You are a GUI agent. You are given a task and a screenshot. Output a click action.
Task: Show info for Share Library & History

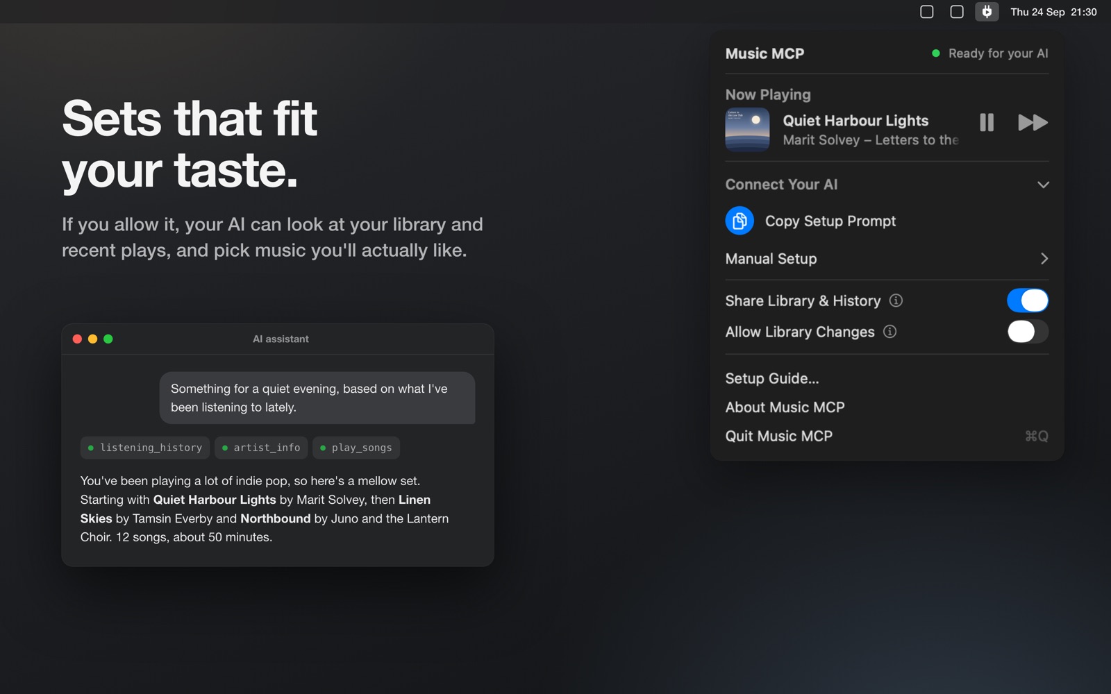click(x=896, y=301)
